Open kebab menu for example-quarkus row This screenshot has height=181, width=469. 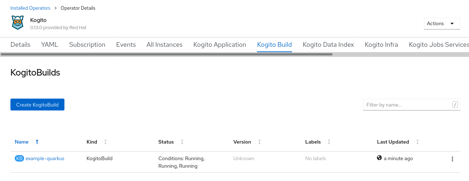(x=452, y=159)
